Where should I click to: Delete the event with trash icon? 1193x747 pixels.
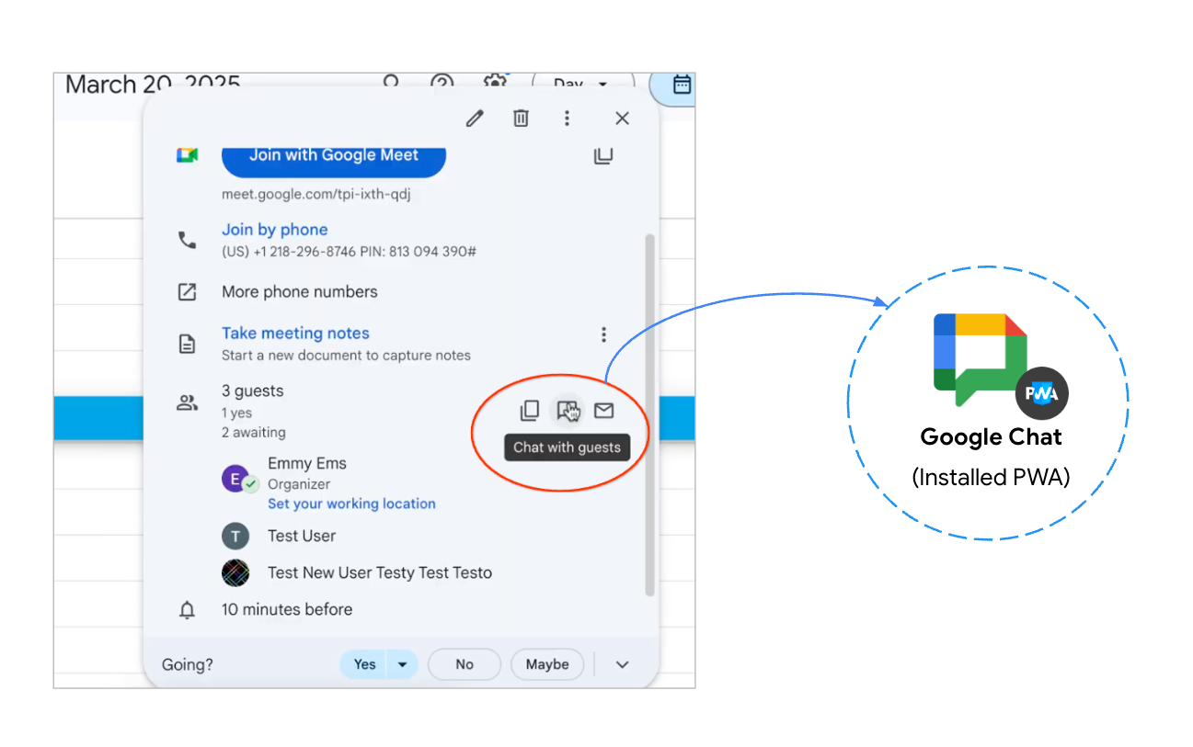(x=521, y=119)
